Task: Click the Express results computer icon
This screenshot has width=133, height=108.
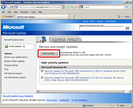Action: coord(43,39)
